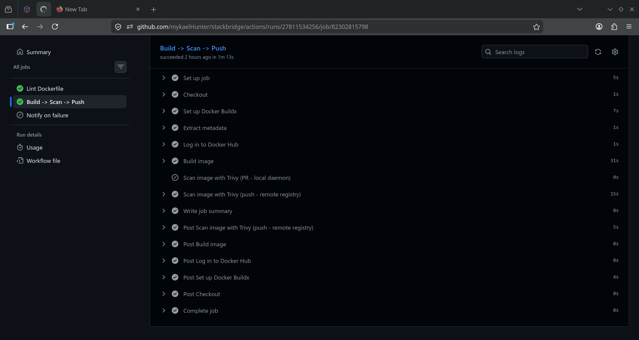This screenshot has height=340, width=639.
Task: Expand the Set up Docker Buildx step
Action: click(389, 111)
